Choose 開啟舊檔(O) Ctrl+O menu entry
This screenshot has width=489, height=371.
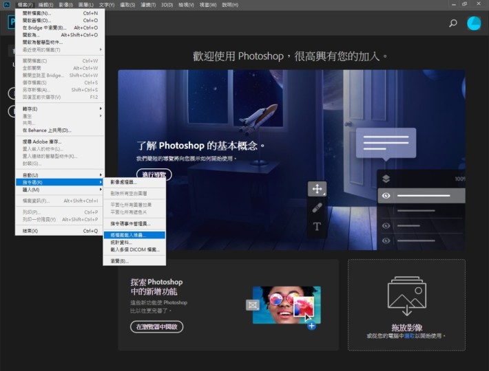pos(60,20)
